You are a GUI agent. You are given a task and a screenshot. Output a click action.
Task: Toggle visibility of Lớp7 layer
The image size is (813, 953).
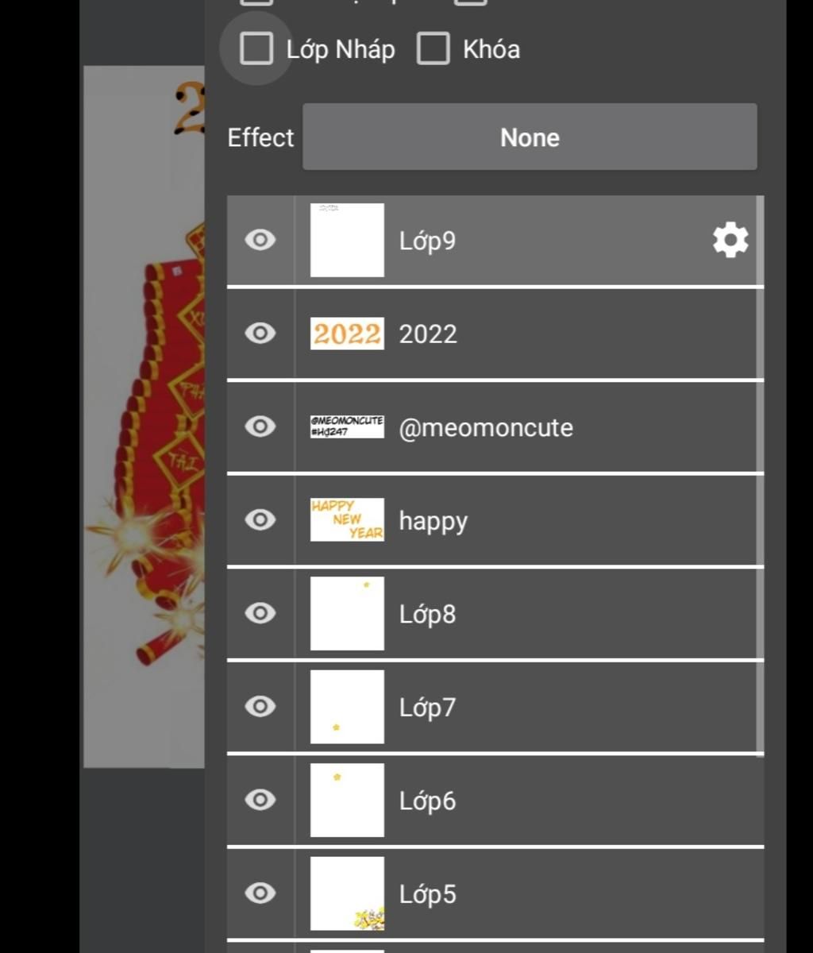260,707
